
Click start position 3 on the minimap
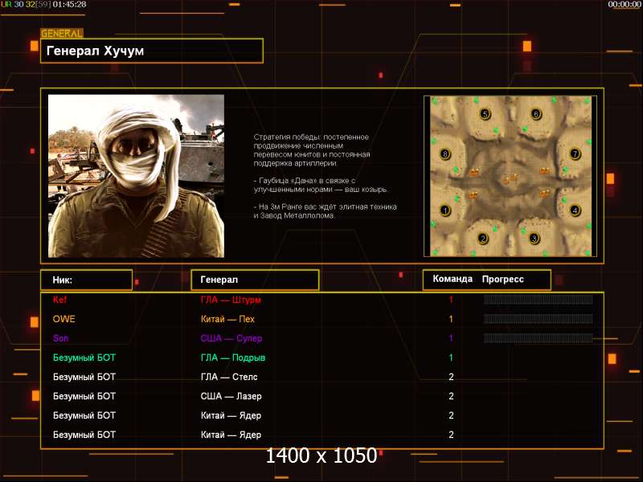tap(534, 238)
